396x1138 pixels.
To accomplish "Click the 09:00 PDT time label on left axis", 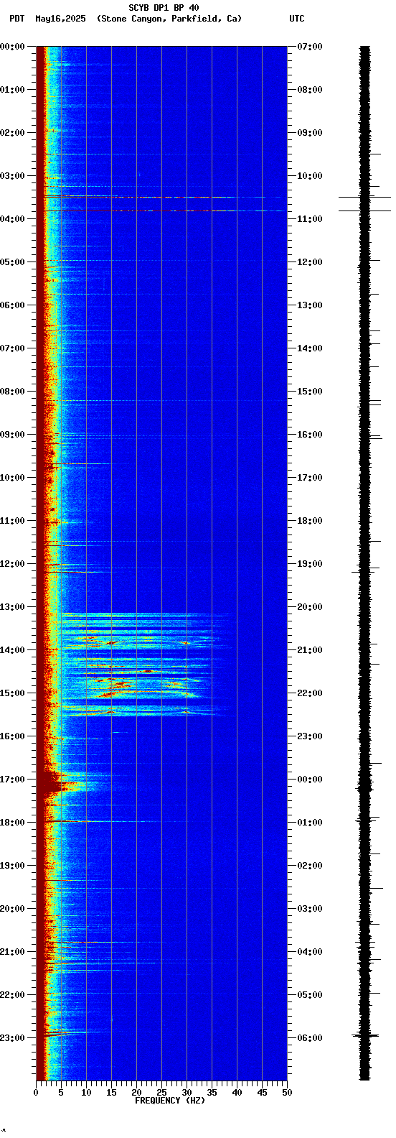I will pos(12,435).
